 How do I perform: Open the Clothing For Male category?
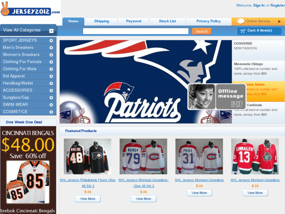click(28, 69)
